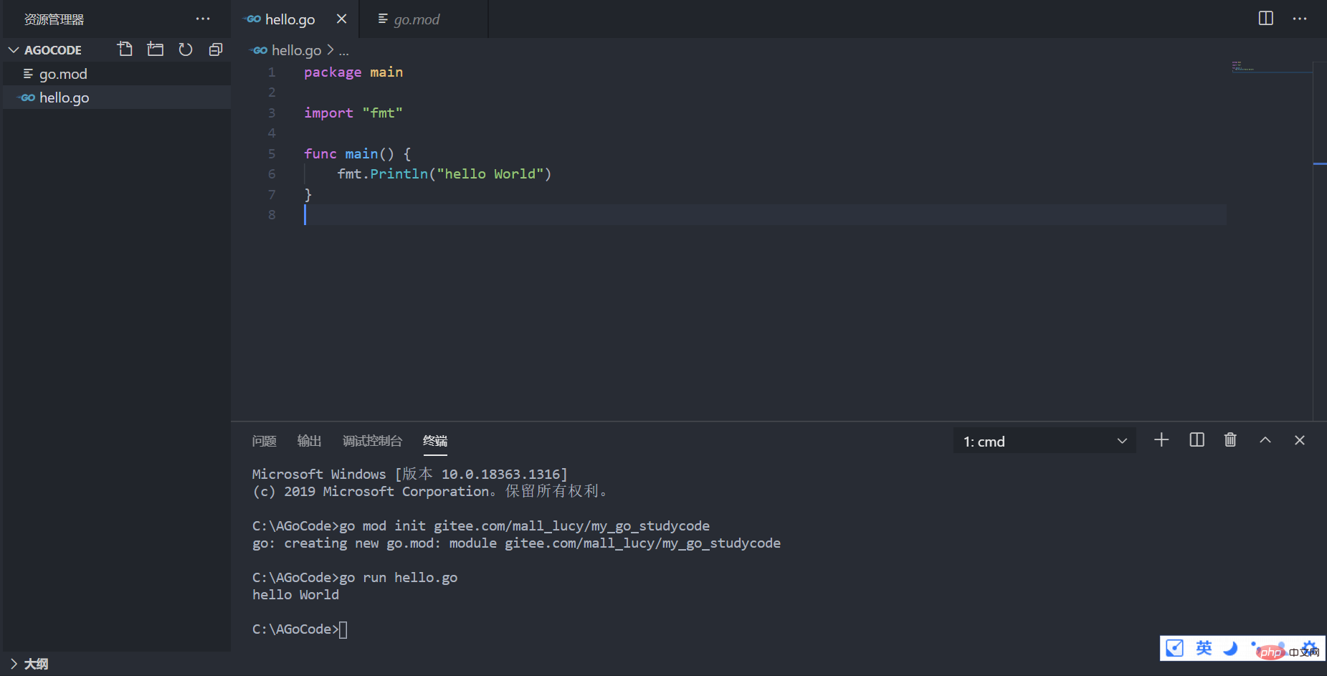This screenshot has height=676, width=1327.
Task: Kill terminal with trash icon
Action: click(1230, 440)
